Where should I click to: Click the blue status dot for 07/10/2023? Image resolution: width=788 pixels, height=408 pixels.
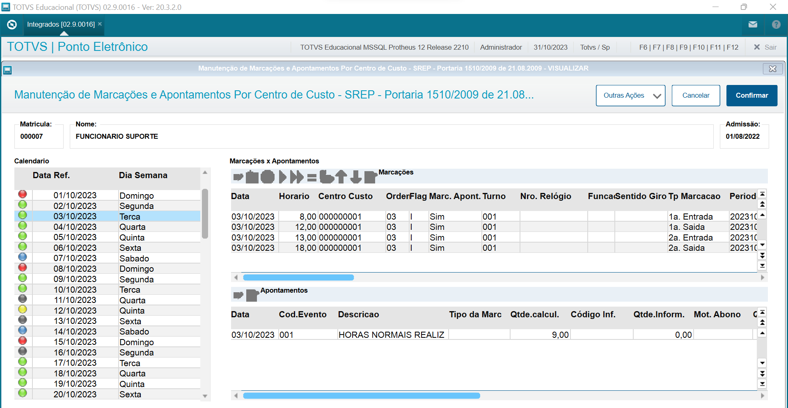pos(23,257)
